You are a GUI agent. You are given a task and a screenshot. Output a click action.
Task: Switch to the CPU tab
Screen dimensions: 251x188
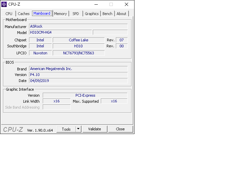[x=9, y=14]
